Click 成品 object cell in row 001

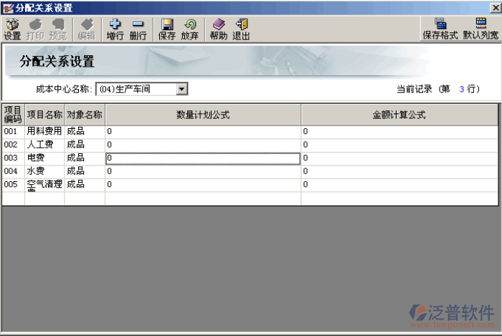[85, 132]
